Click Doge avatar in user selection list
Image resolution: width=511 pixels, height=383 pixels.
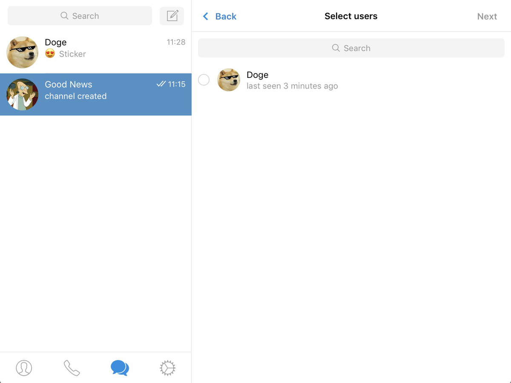coord(229,80)
